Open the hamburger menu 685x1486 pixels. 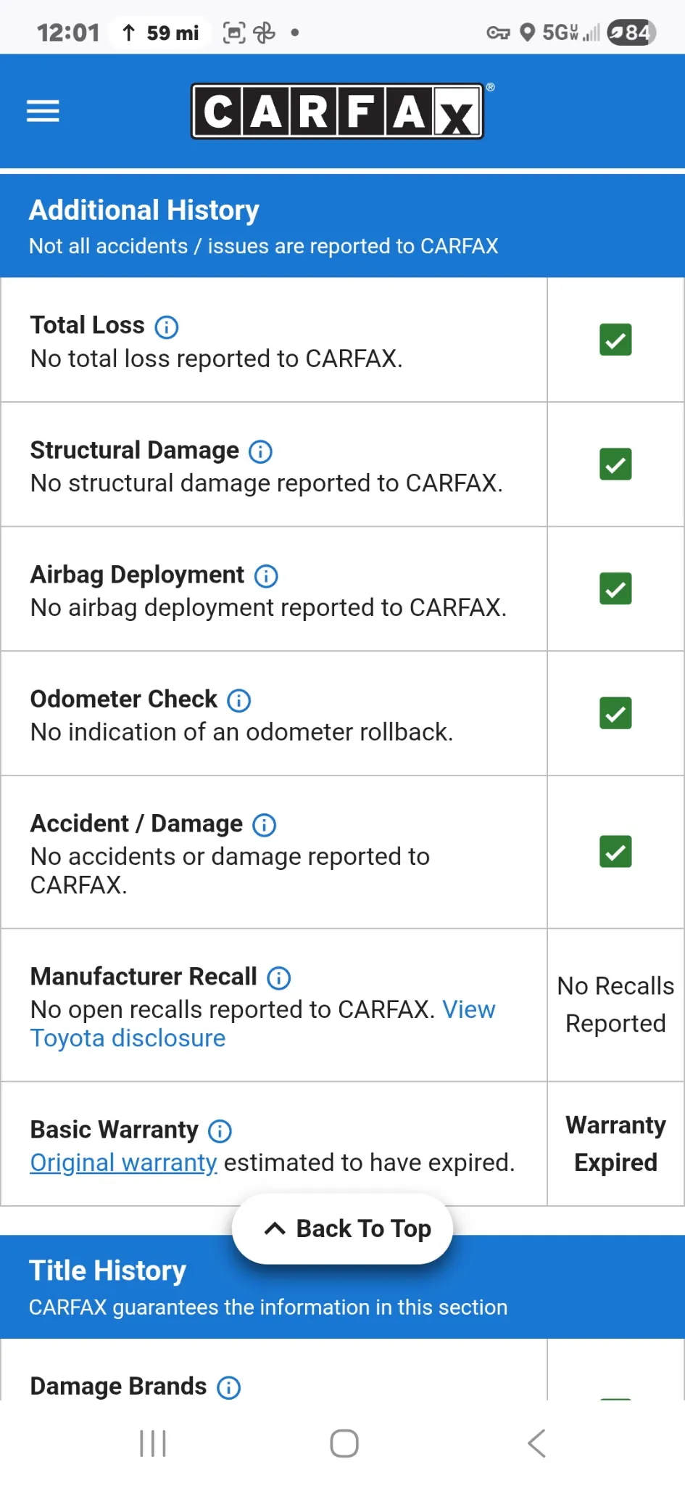43,111
